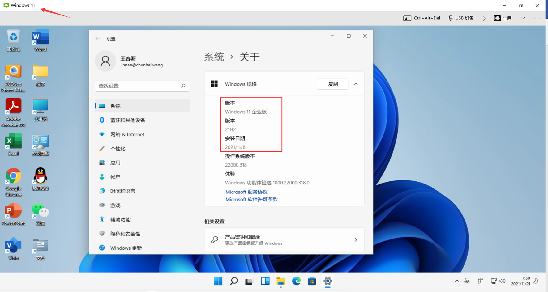This screenshot has width=548, height=292.
Task: Open taskbar Search magnifier
Action: coord(234,281)
